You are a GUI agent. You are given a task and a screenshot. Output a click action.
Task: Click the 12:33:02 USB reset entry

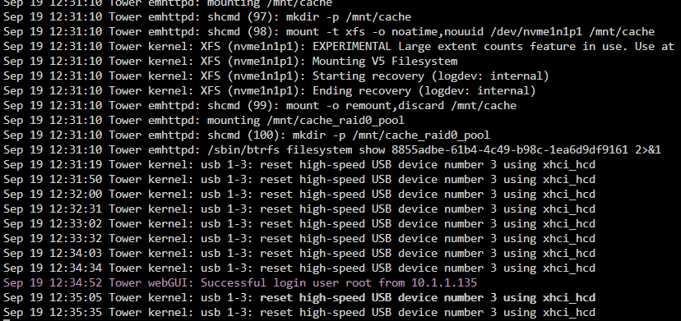click(299, 224)
